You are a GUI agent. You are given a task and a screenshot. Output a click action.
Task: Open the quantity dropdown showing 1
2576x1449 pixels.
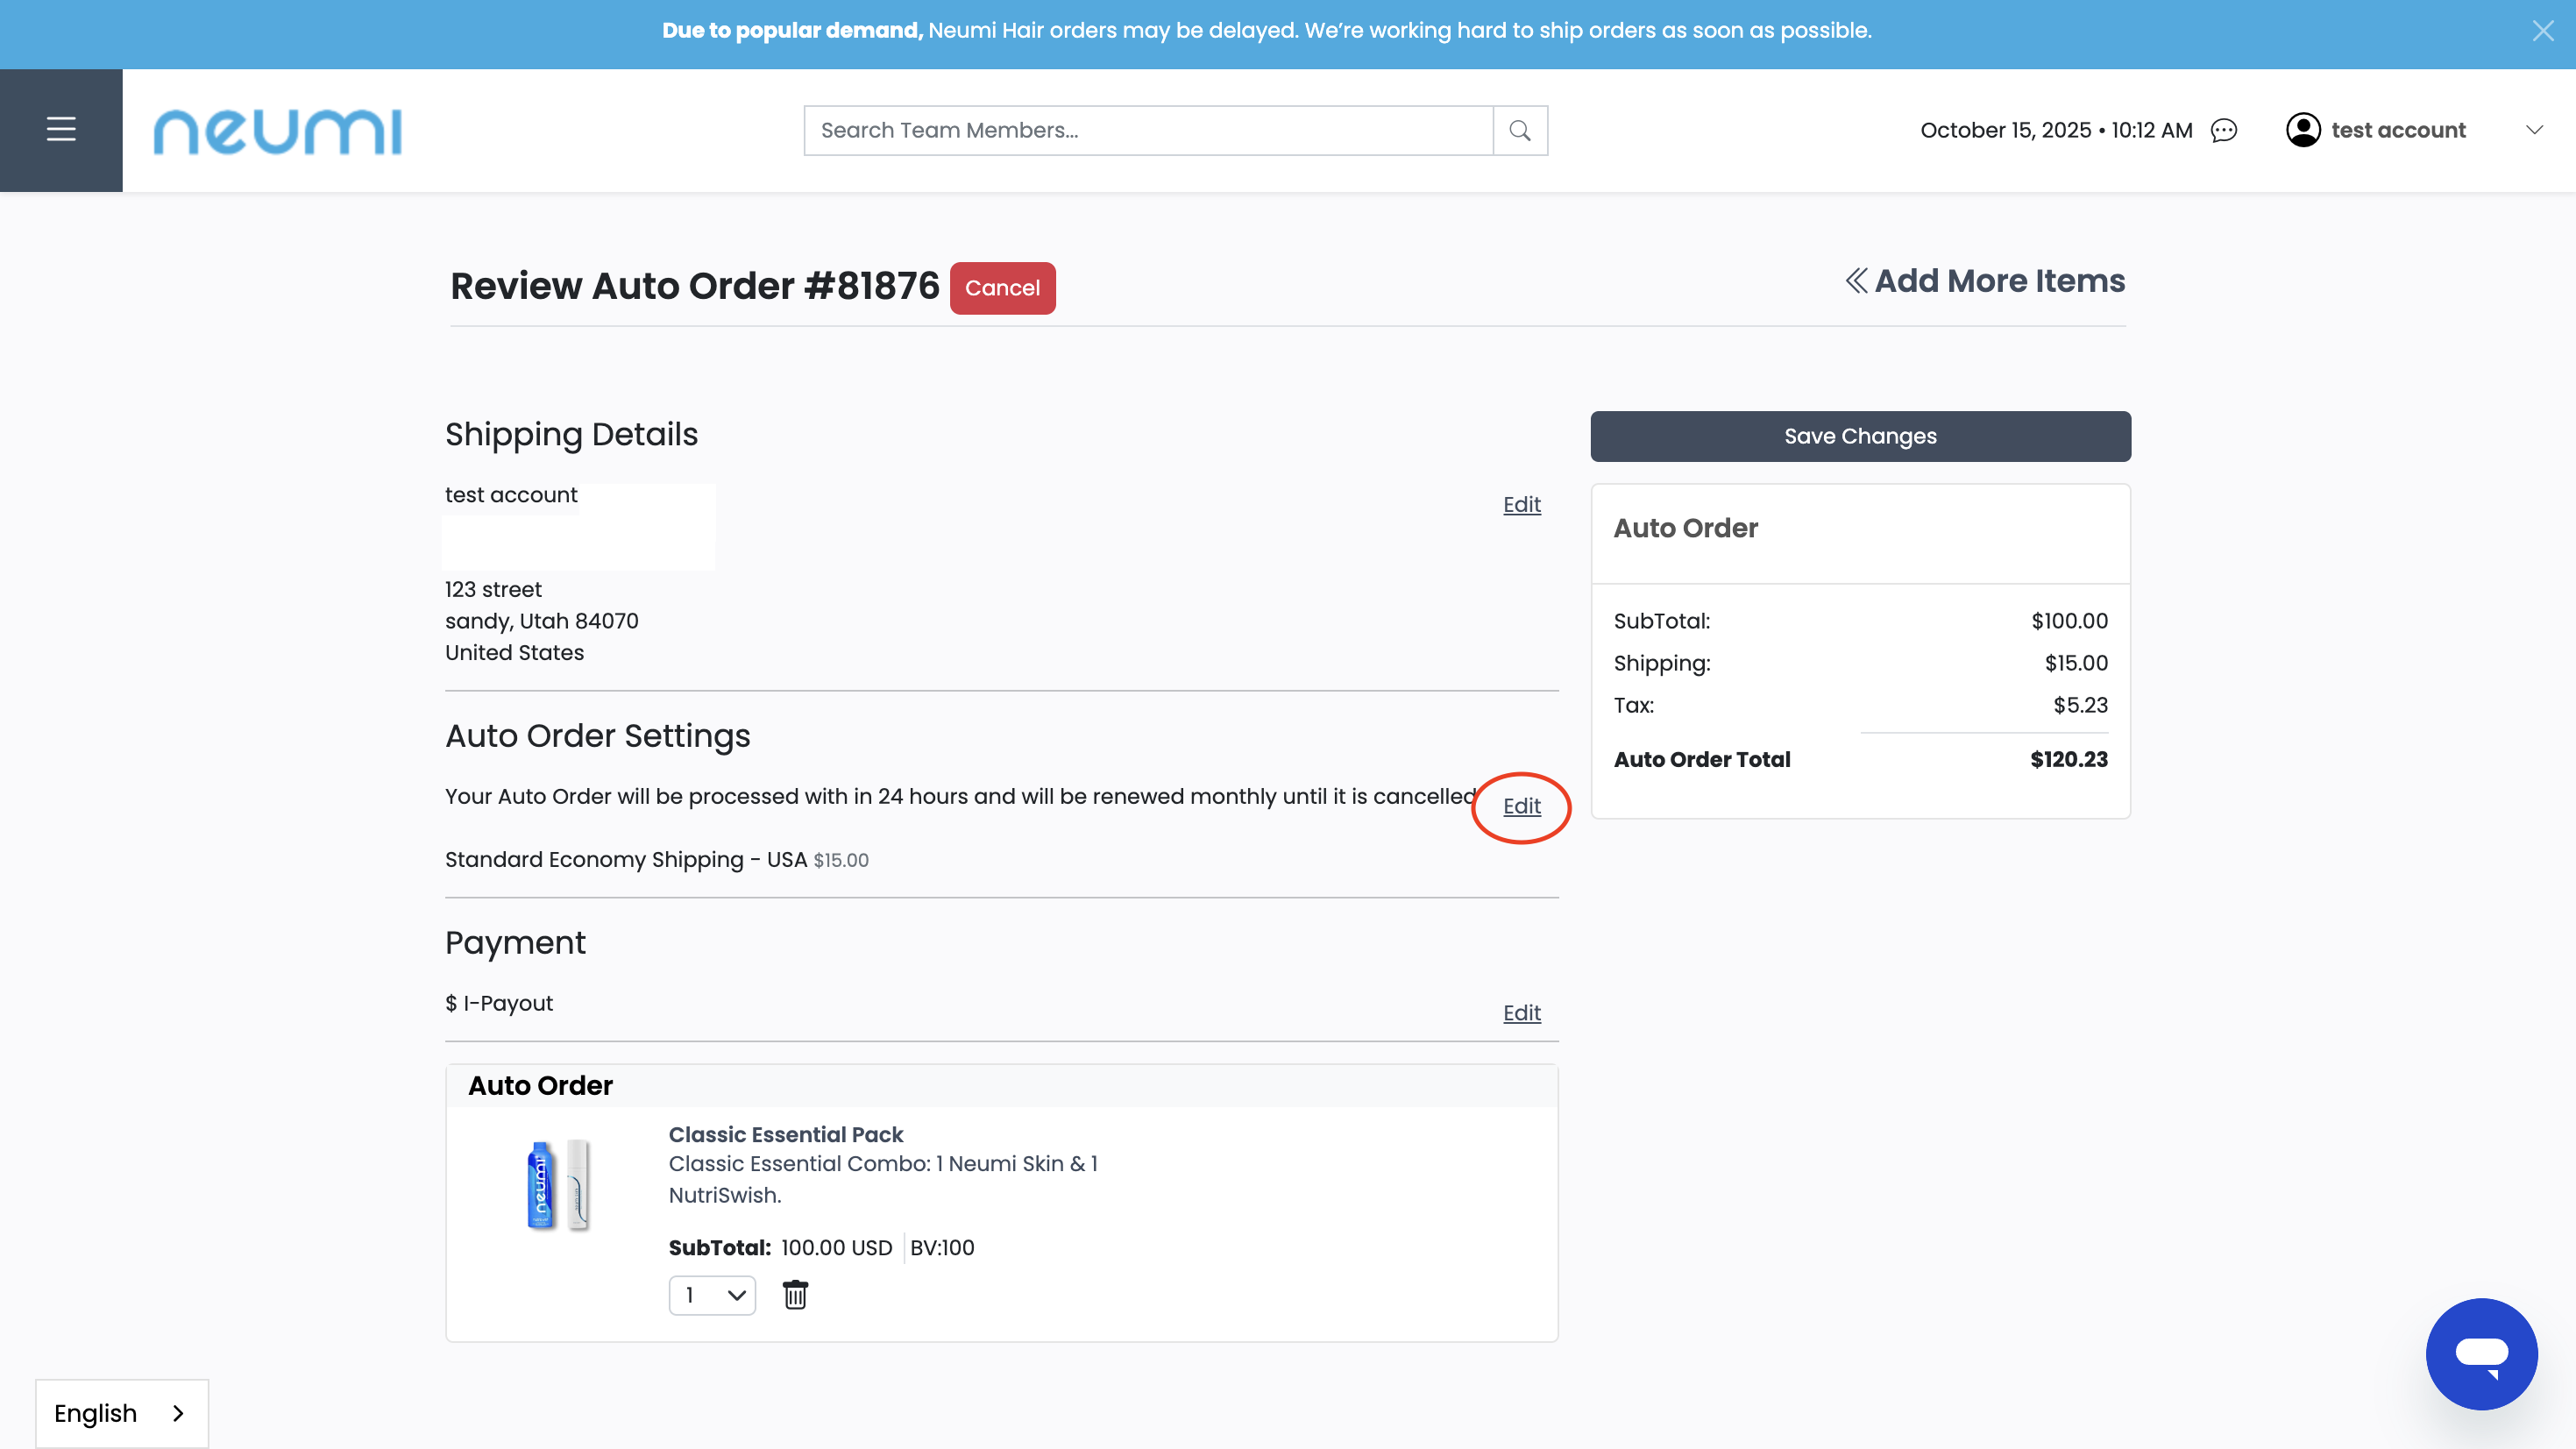click(x=712, y=1295)
